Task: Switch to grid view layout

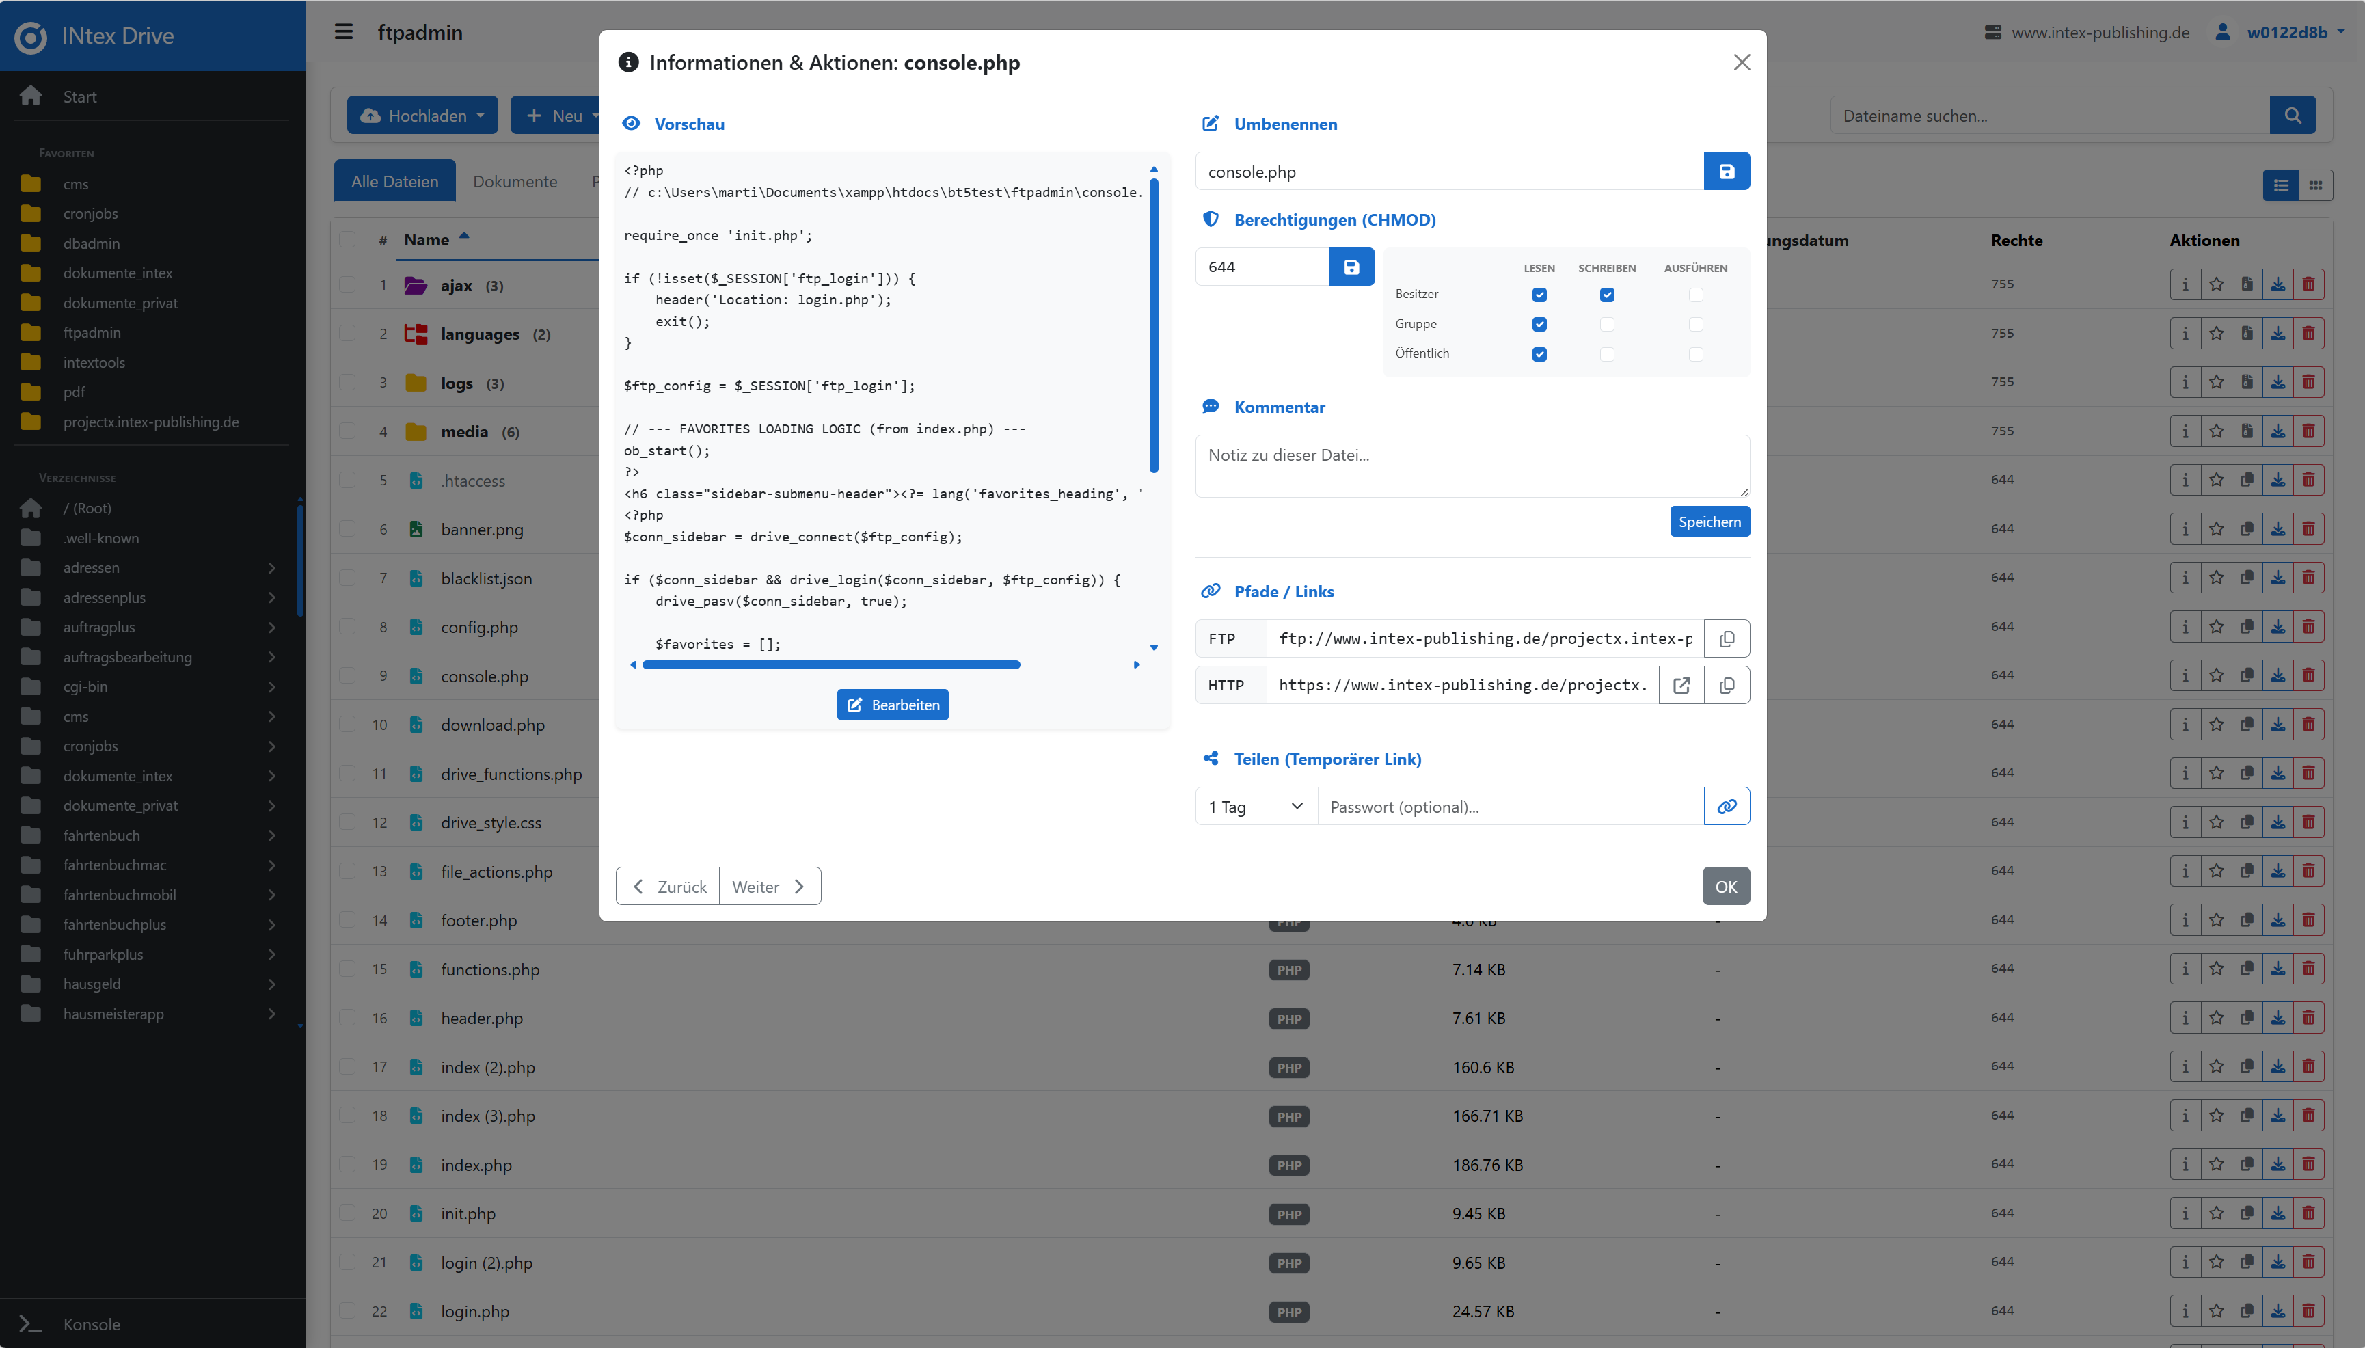Action: pyautogui.click(x=2318, y=185)
